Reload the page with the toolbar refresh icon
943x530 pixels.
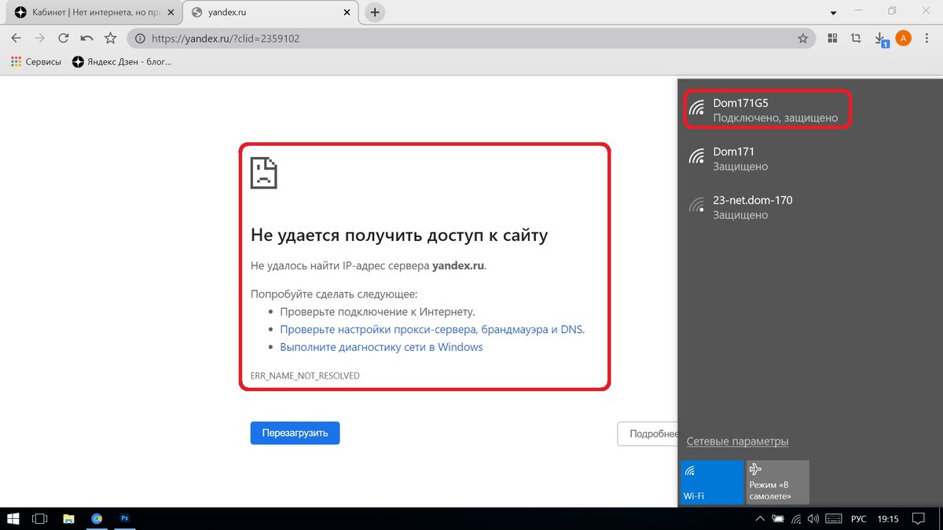click(64, 38)
